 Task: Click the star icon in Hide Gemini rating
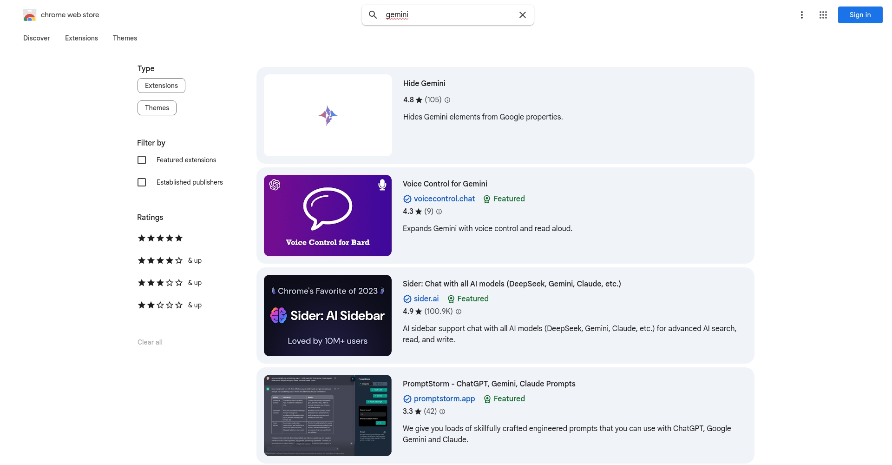pyautogui.click(x=419, y=100)
